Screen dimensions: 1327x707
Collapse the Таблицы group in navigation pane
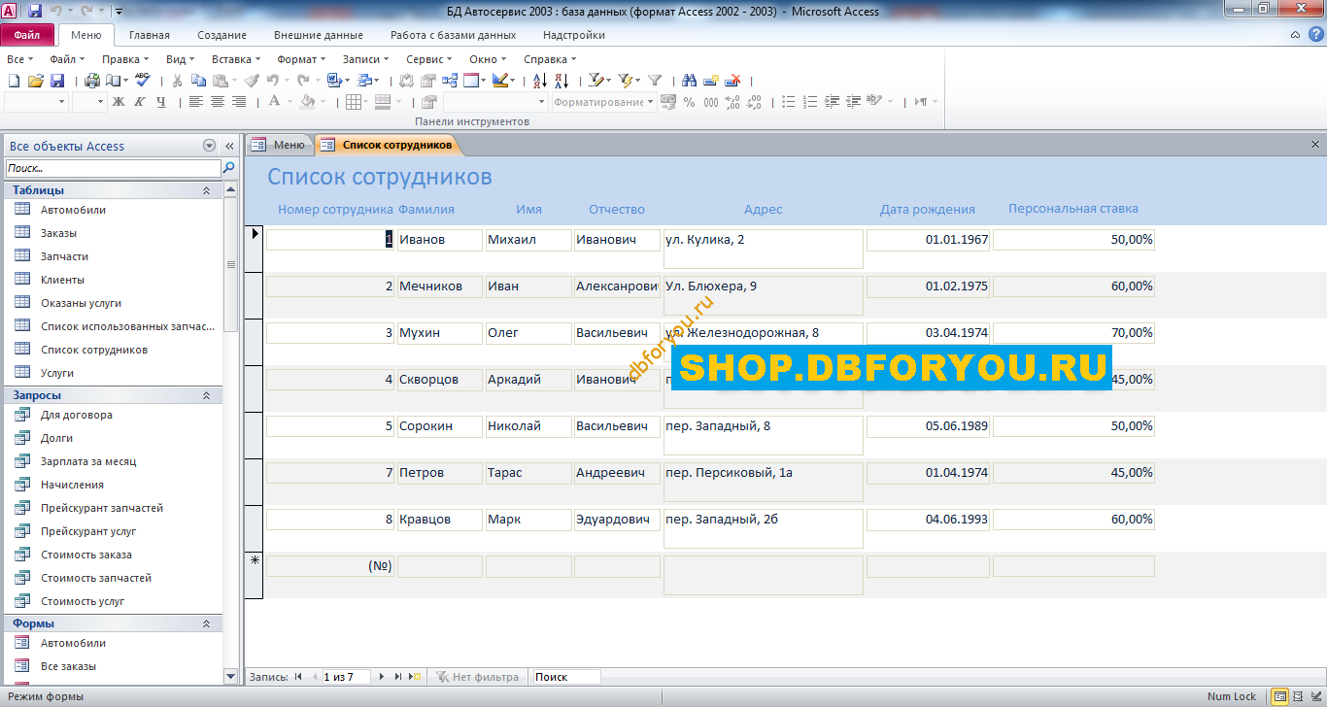tap(206, 190)
